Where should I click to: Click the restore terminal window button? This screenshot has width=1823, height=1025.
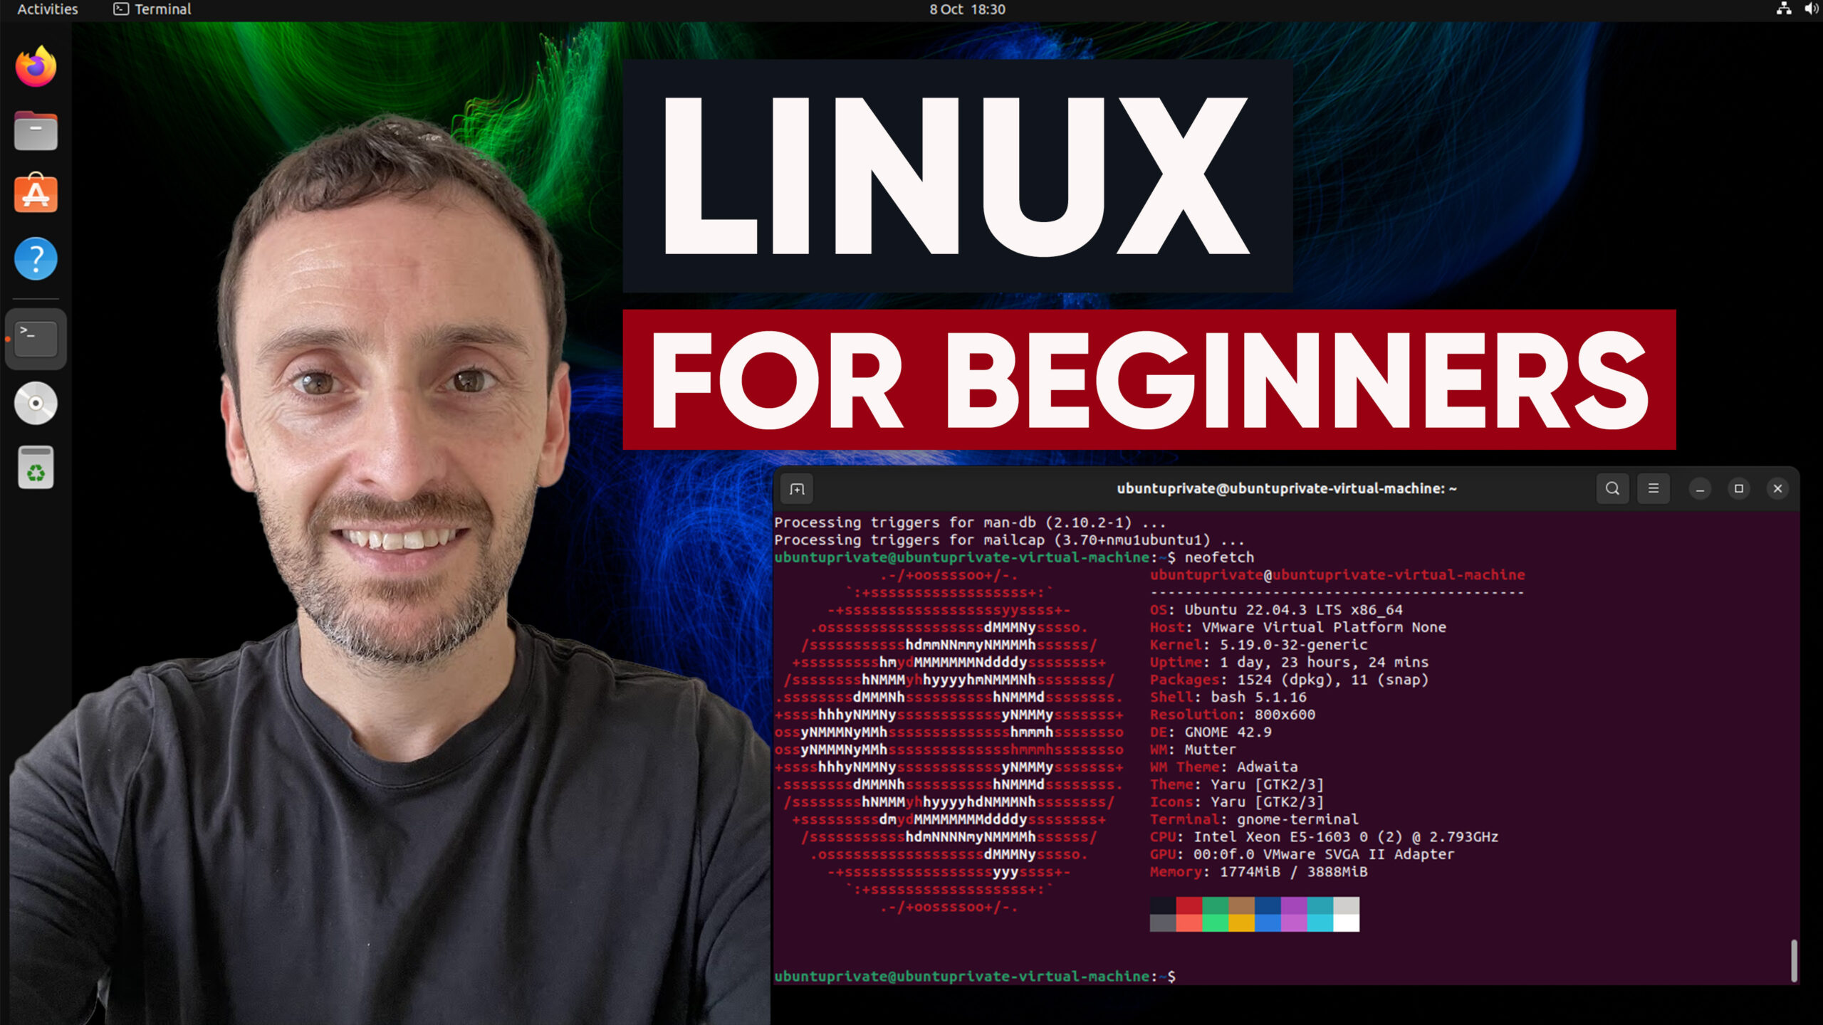[1739, 488]
